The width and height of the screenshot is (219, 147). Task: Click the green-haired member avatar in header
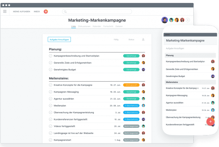[171, 20]
